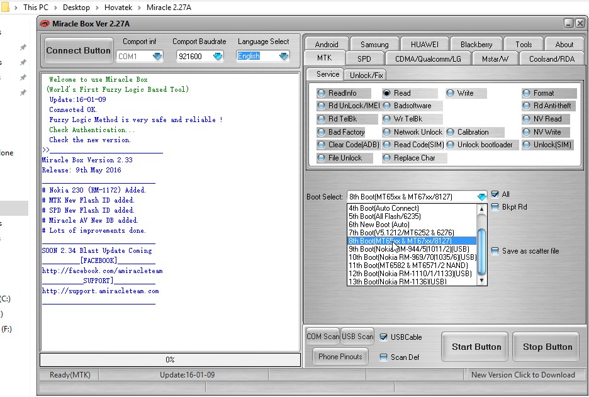Image resolution: width=589 pixels, height=397 pixels.
Task: Choose the NV Read radio option
Action: tap(546, 119)
